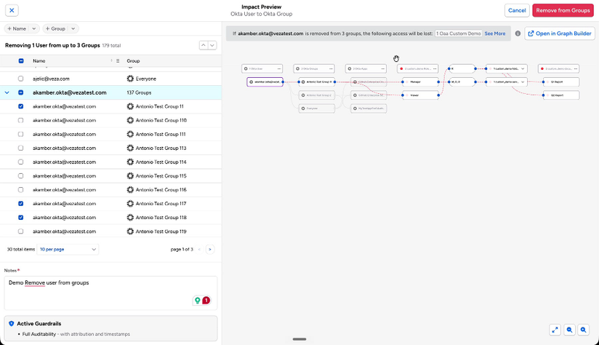This screenshot has height=345, width=599.
Task: Collapse the akamber.okta@vezatest.com 137 Groups row
Action: [x=7, y=92]
